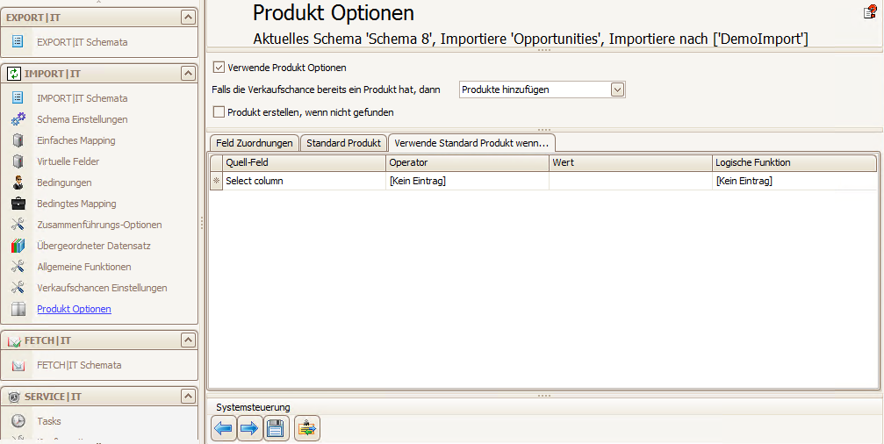Open Schema Einstellungen gears icon
The height and width of the screenshot is (444, 884).
18,119
